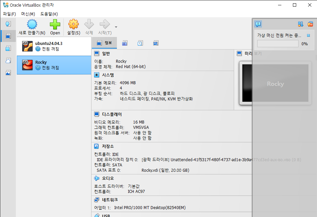
Task: Click the Red Hat (64-bit) operating system value
Action: 131,66
